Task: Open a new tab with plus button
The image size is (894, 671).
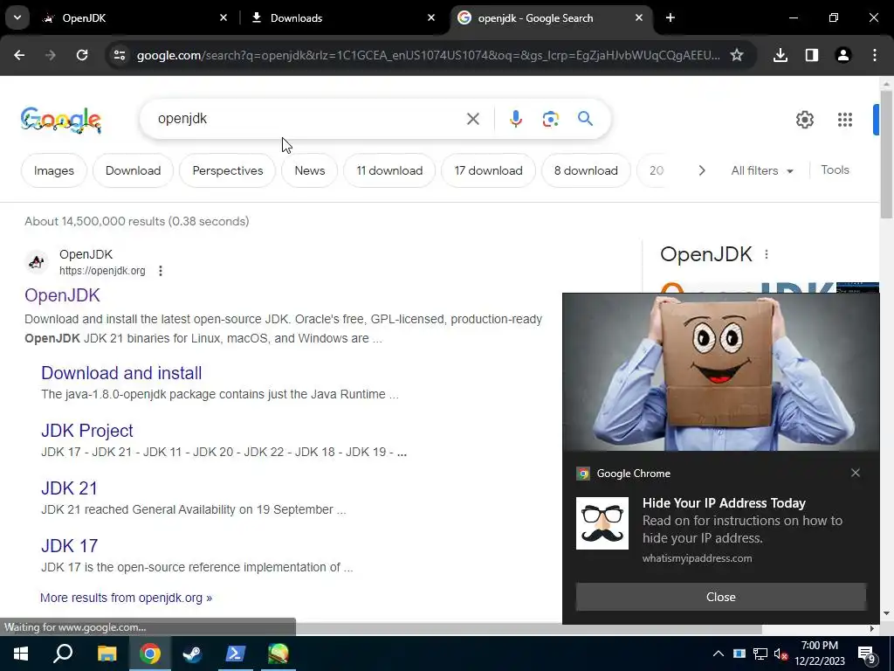Action: 670,17
